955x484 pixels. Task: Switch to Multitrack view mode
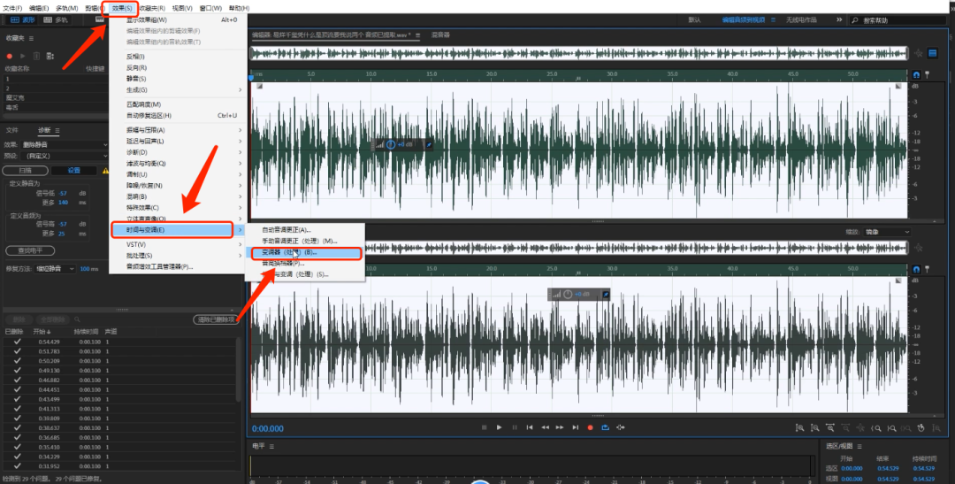click(56, 20)
